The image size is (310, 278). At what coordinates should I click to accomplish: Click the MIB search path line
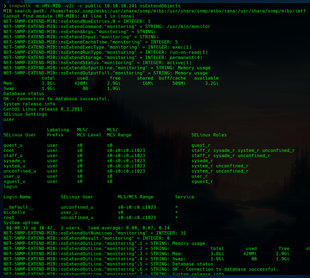coord(154,11)
